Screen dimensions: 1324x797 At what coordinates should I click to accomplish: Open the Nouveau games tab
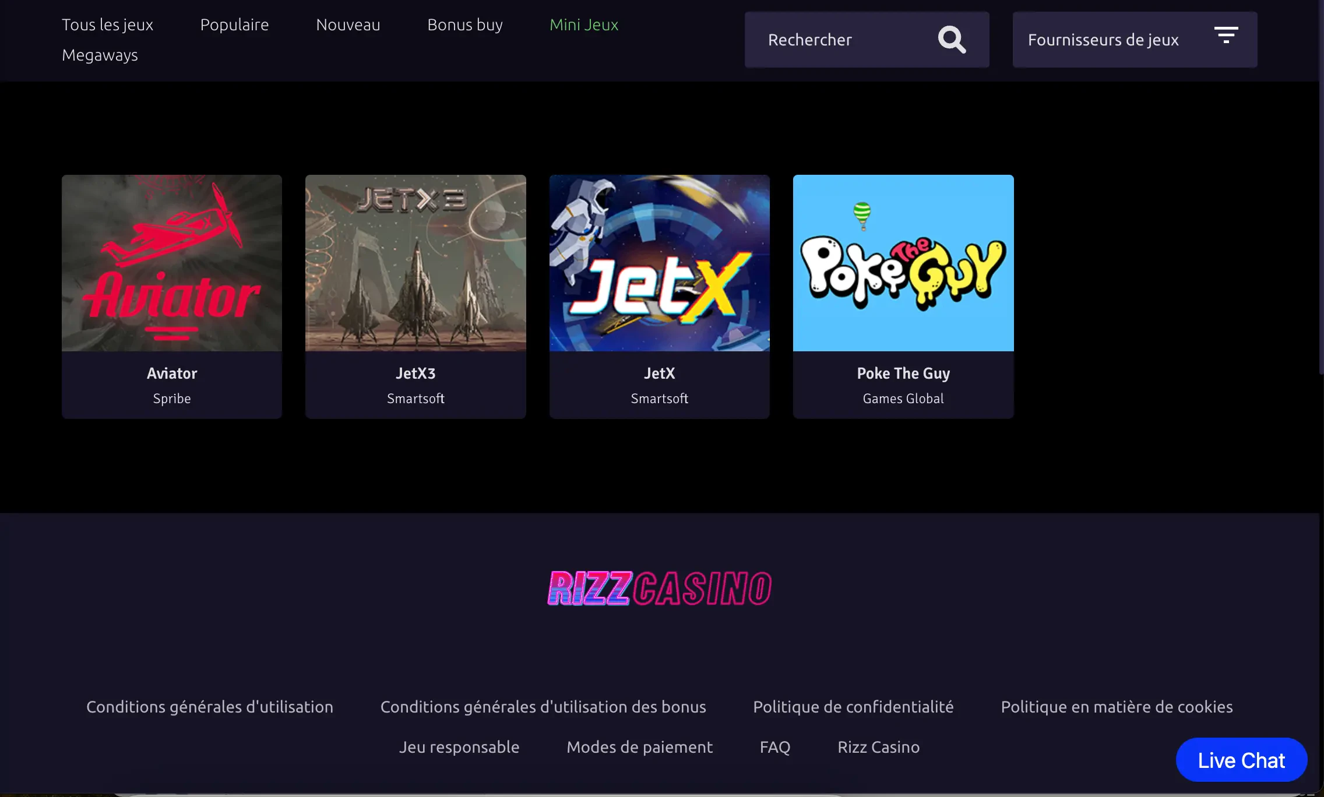[348, 24]
